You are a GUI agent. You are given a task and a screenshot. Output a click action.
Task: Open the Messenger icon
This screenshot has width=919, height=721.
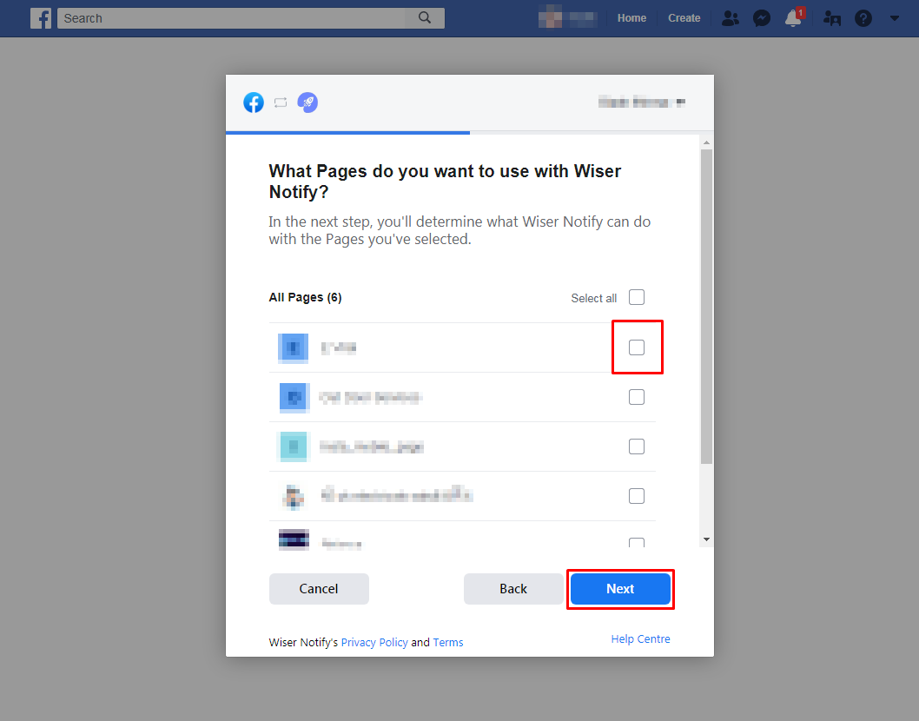pos(761,18)
